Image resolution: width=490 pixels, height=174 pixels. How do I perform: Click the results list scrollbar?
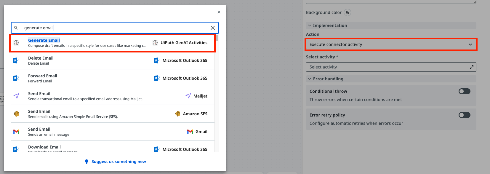[x=217, y=38]
